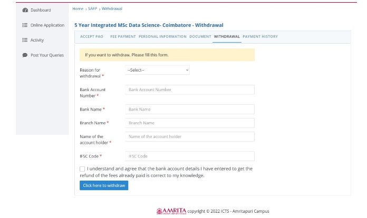The height and width of the screenshot is (218, 367).
Task: Tick the bank details agreement checkbox
Action: pyautogui.click(x=82, y=169)
